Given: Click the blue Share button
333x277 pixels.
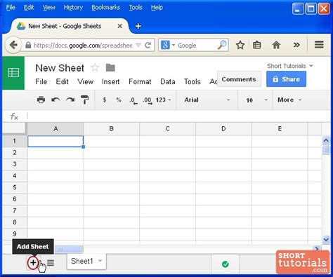Looking at the screenshot, I should pyautogui.click(x=286, y=79).
